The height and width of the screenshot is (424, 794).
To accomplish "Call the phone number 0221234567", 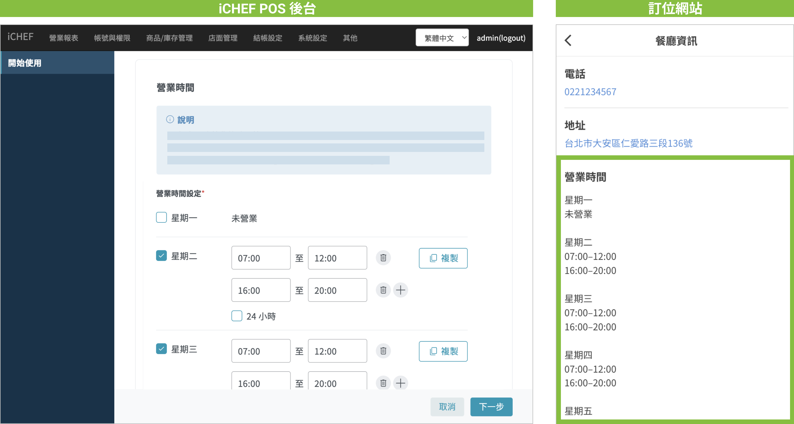I will coord(590,92).
